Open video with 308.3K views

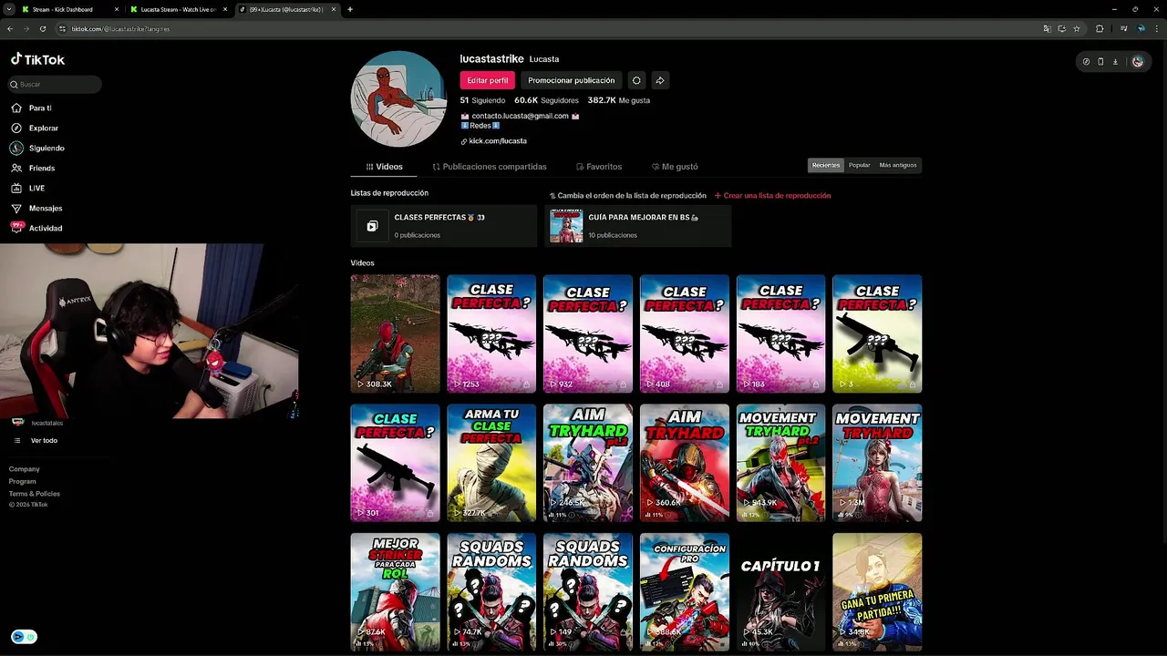pos(395,333)
